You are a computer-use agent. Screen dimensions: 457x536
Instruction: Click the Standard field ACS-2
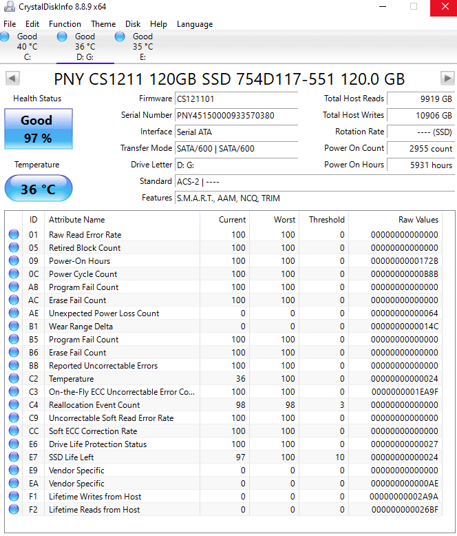(x=315, y=181)
